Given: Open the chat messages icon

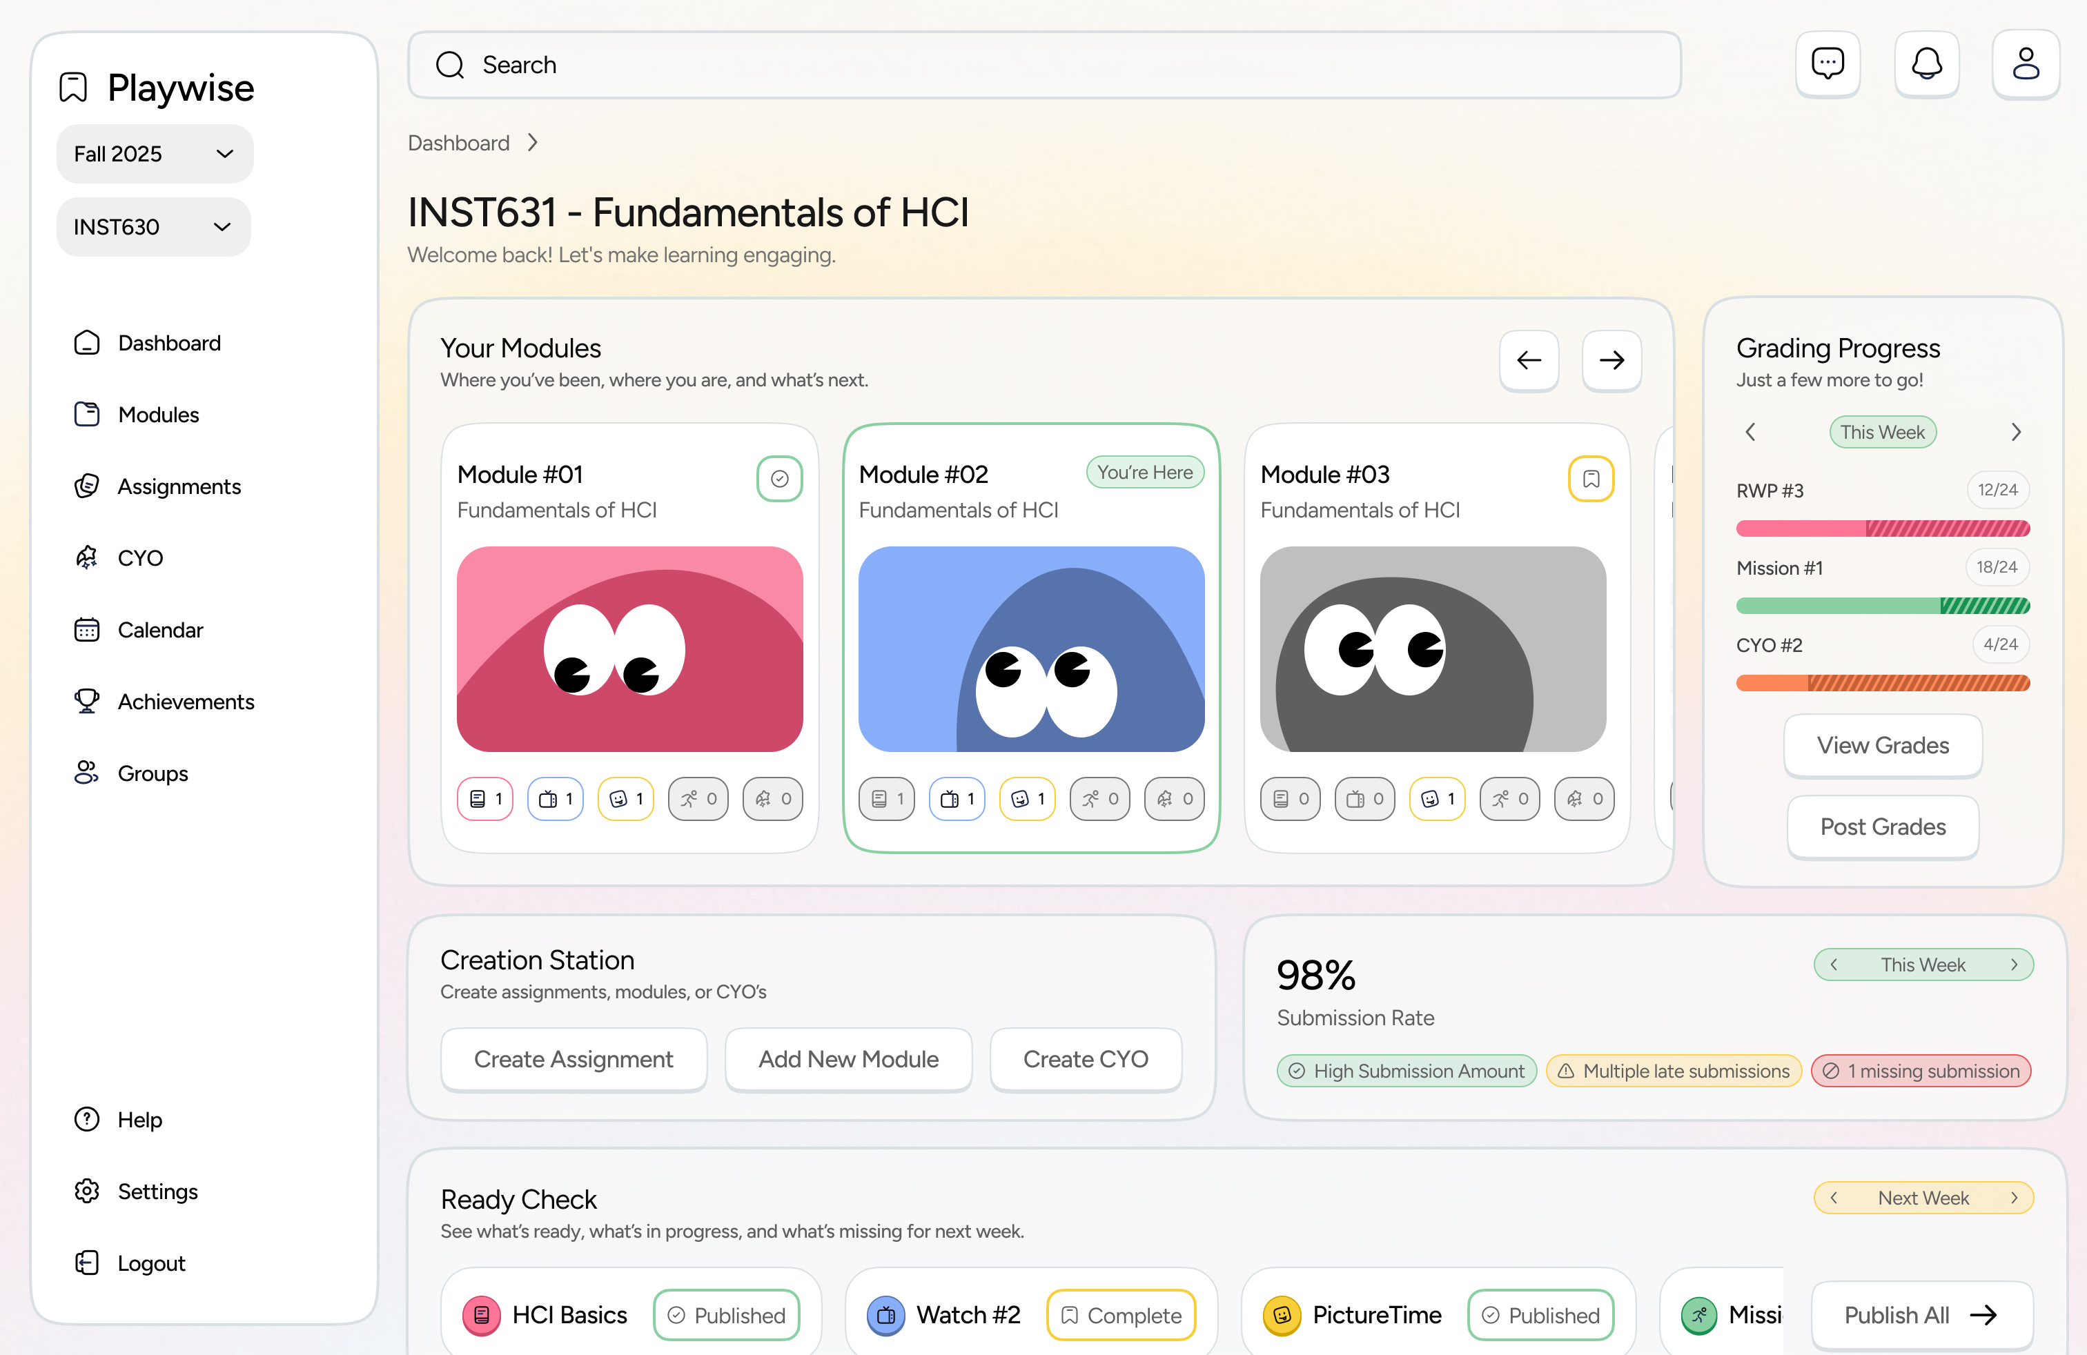Looking at the screenshot, I should pos(1828,64).
